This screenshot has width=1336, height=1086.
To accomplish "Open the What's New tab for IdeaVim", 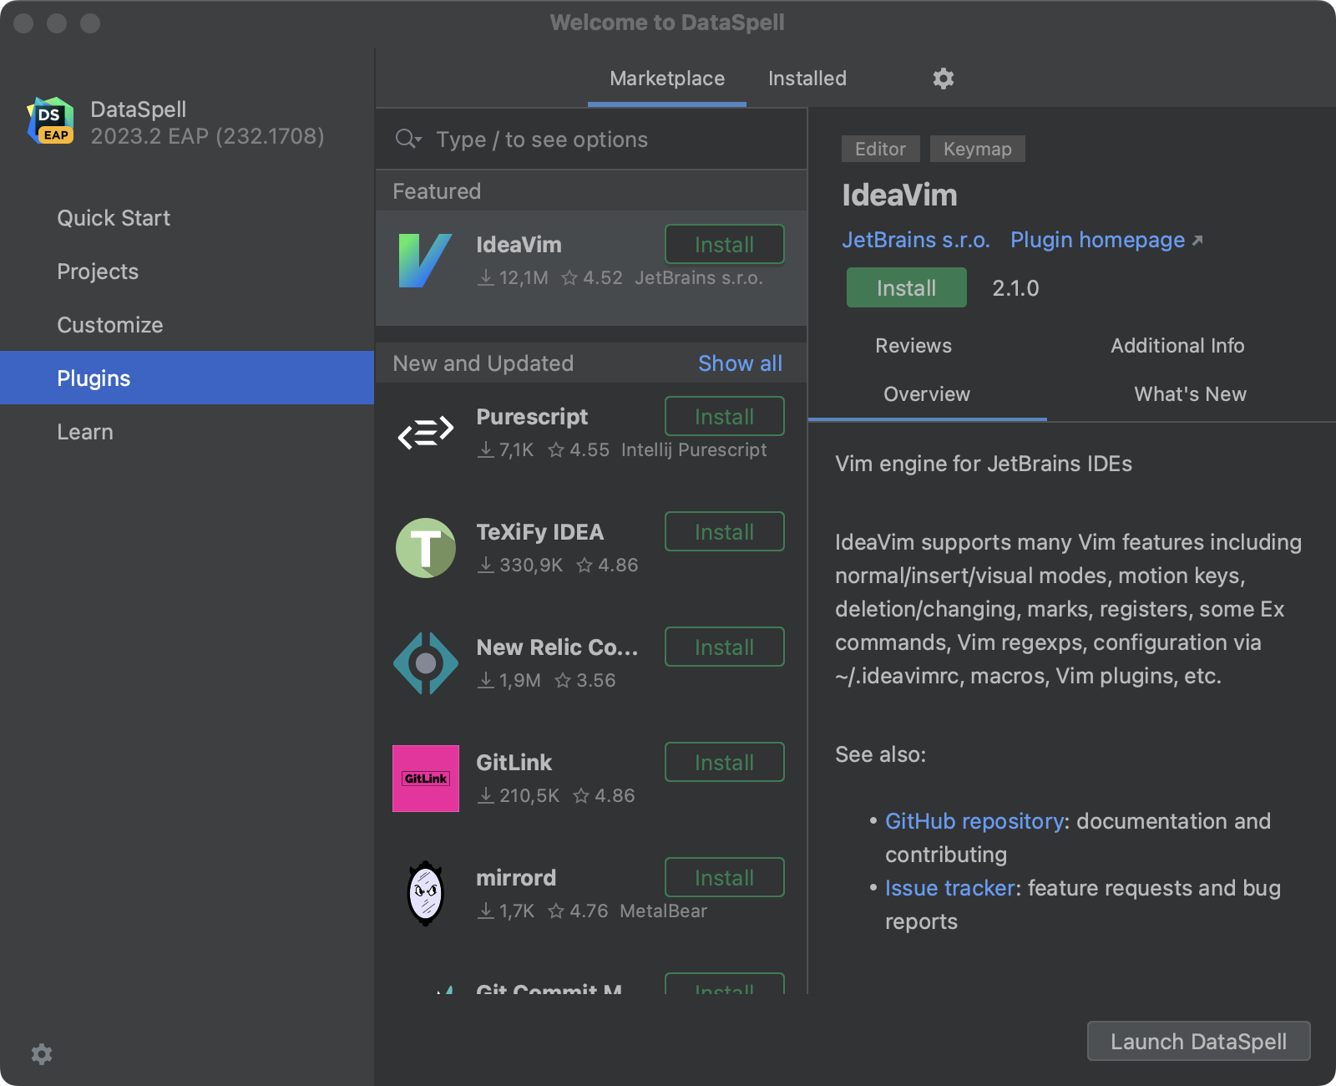I will (1190, 393).
